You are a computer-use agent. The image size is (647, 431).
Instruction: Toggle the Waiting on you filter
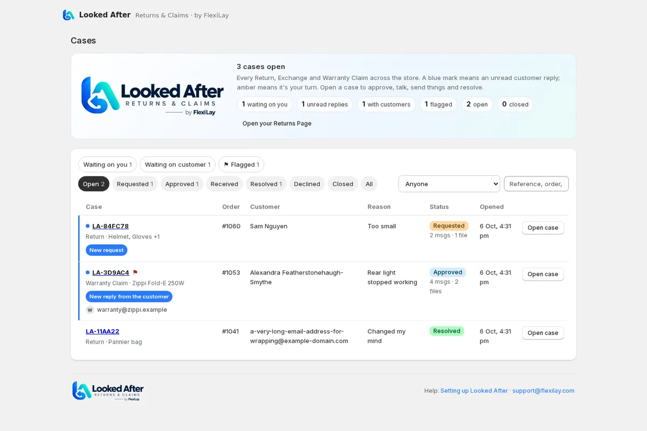click(x=107, y=165)
